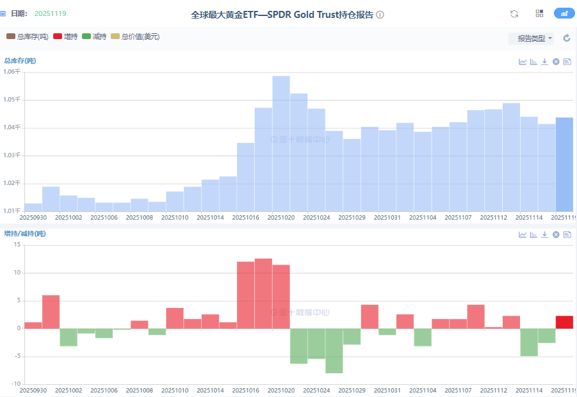Download the 增持/减持 chart as image

[544, 235]
